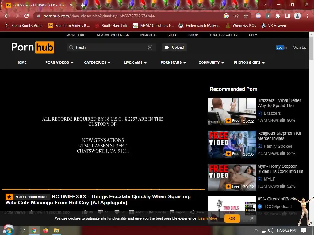Go back using the browser back arrow
This screenshot has width=314, height=235.
7,16
